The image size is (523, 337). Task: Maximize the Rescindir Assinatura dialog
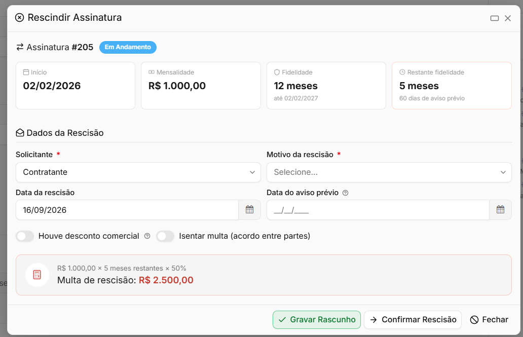(x=494, y=18)
